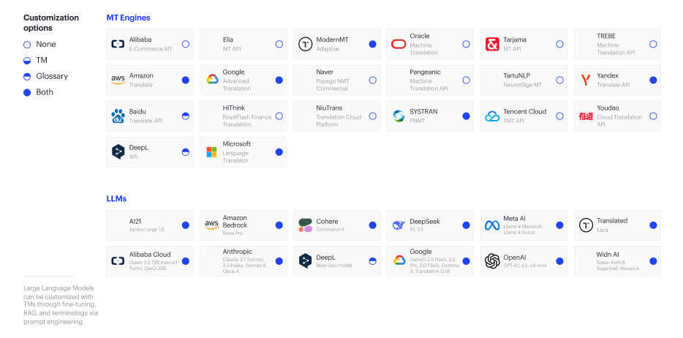Screen dimensions: 683x338
Task: Click the empty circle on TREBE card
Action: [653, 44]
